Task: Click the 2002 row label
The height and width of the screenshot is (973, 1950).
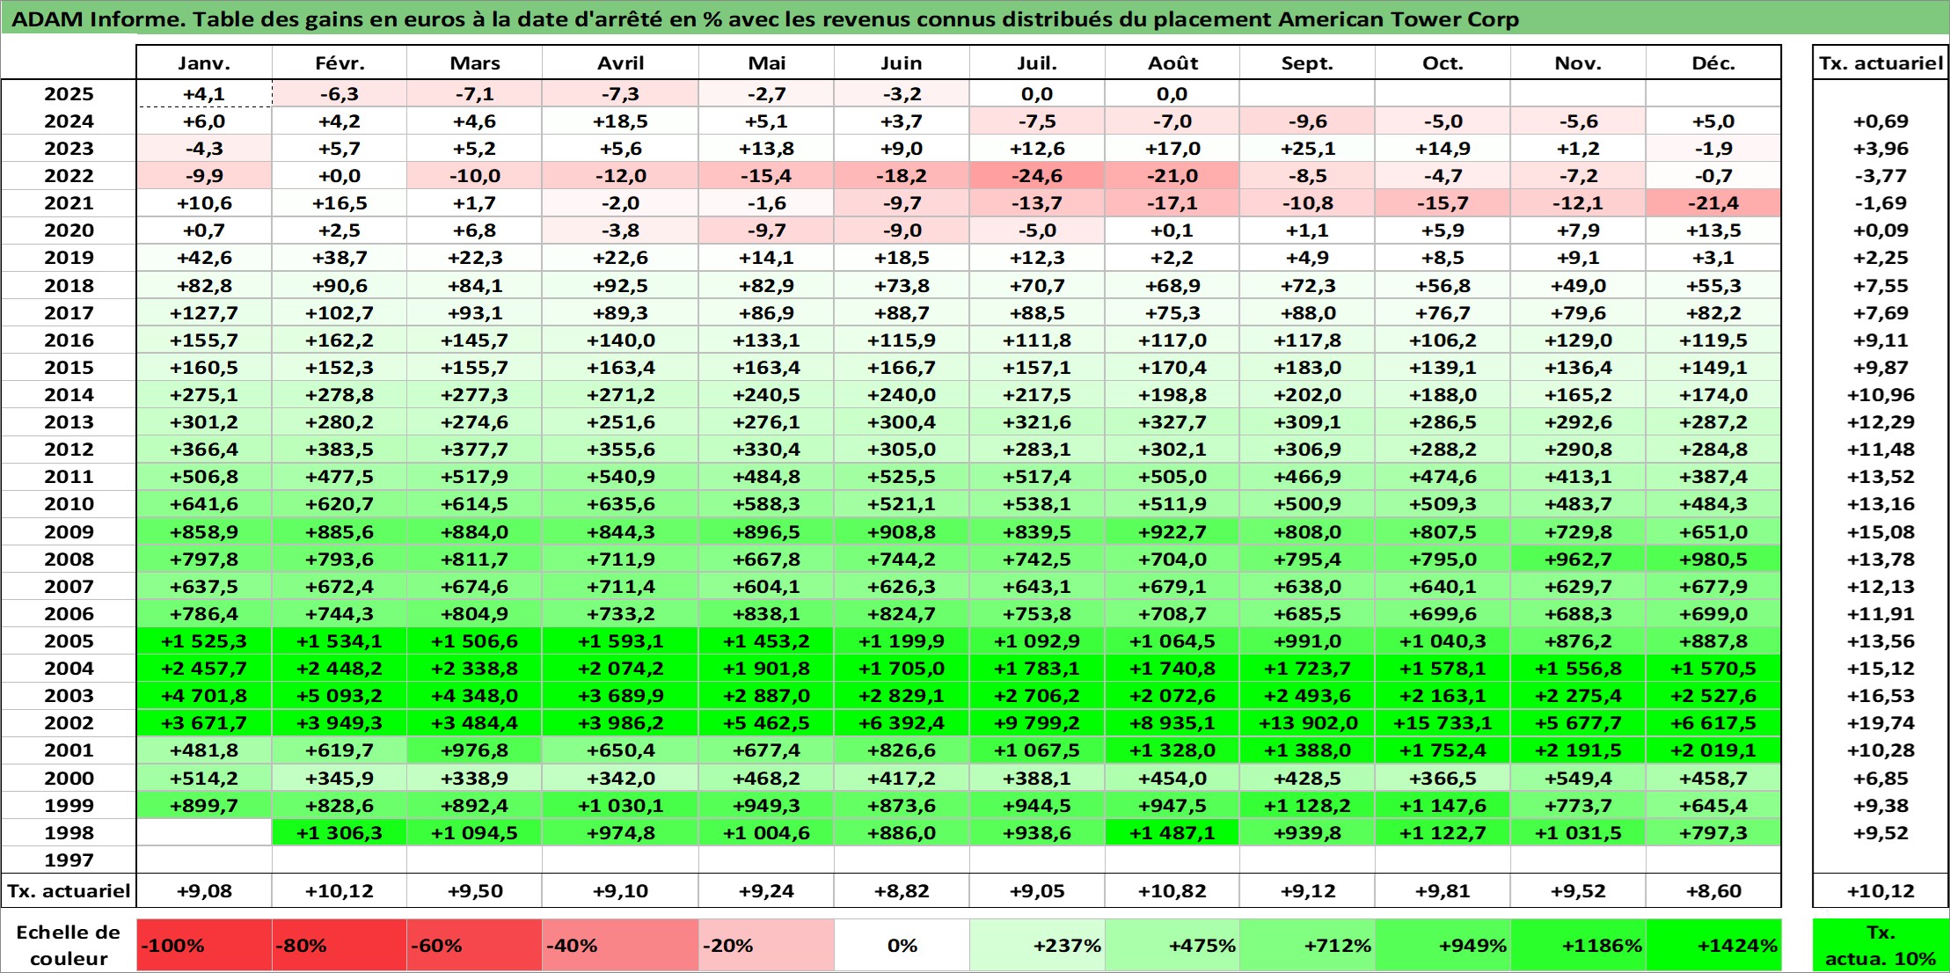Action: (69, 723)
